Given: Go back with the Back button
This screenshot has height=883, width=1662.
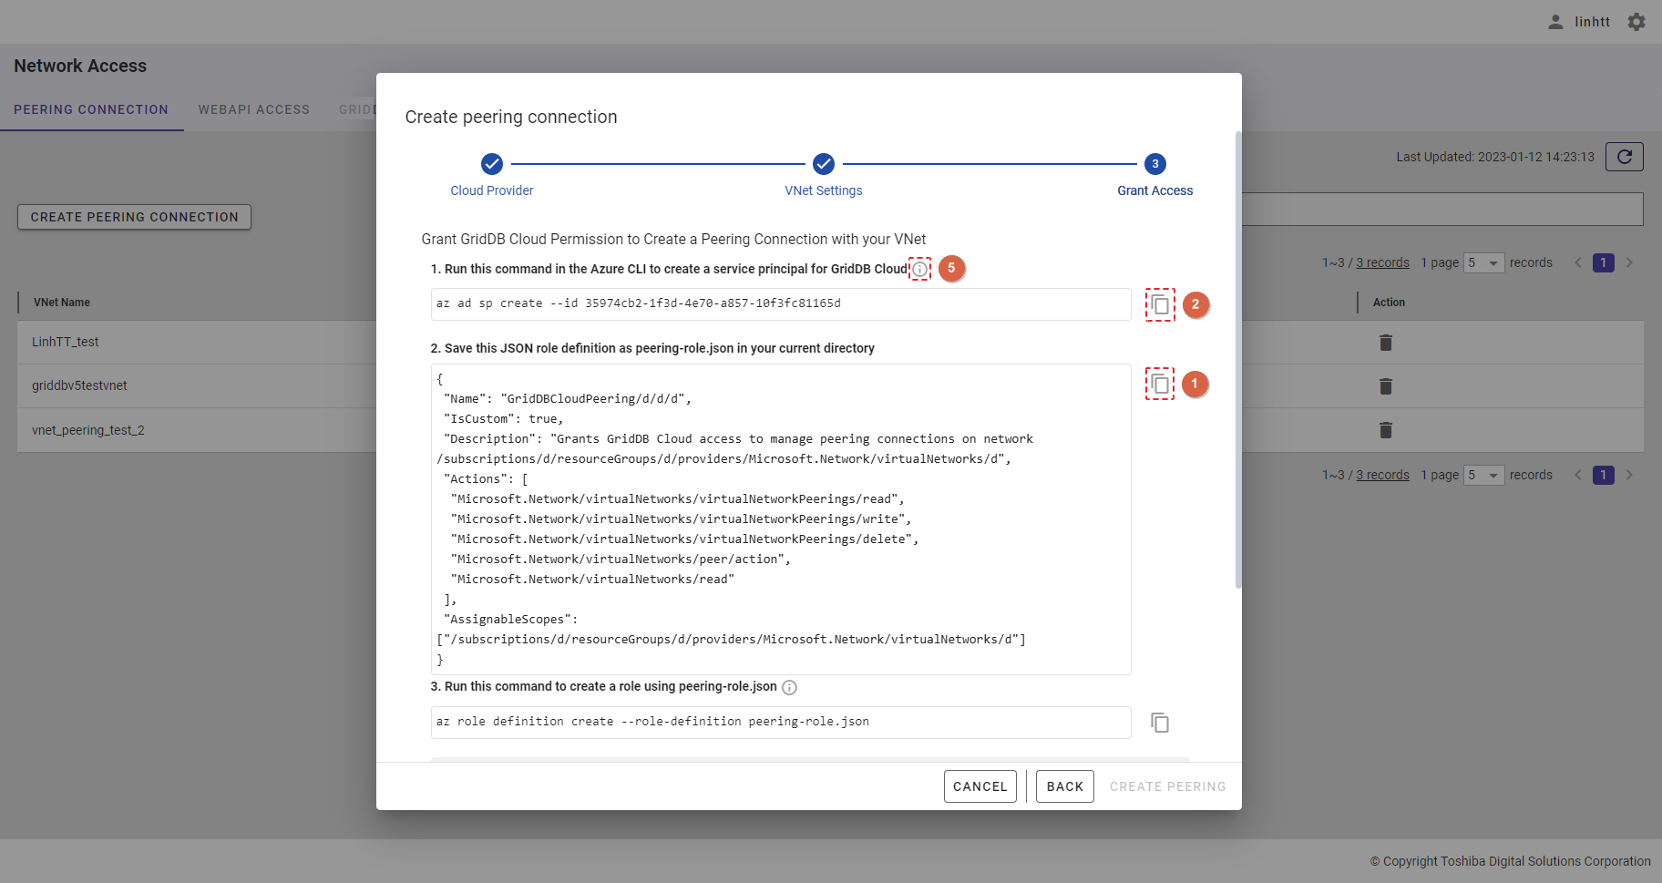Looking at the screenshot, I should coord(1064,786).
